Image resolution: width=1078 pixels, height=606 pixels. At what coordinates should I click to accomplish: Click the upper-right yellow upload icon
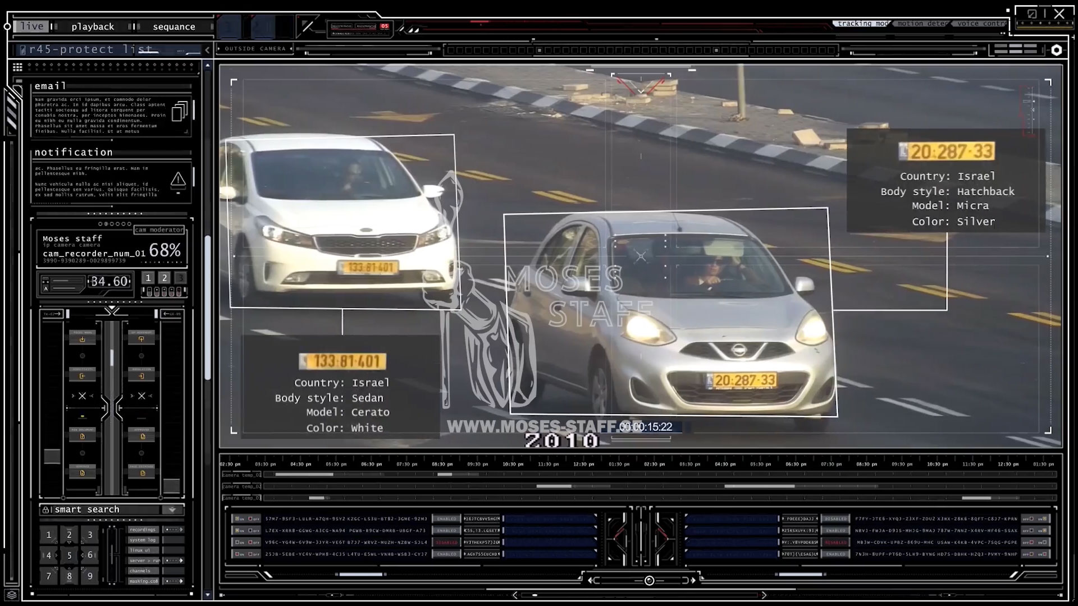[141, 339]
